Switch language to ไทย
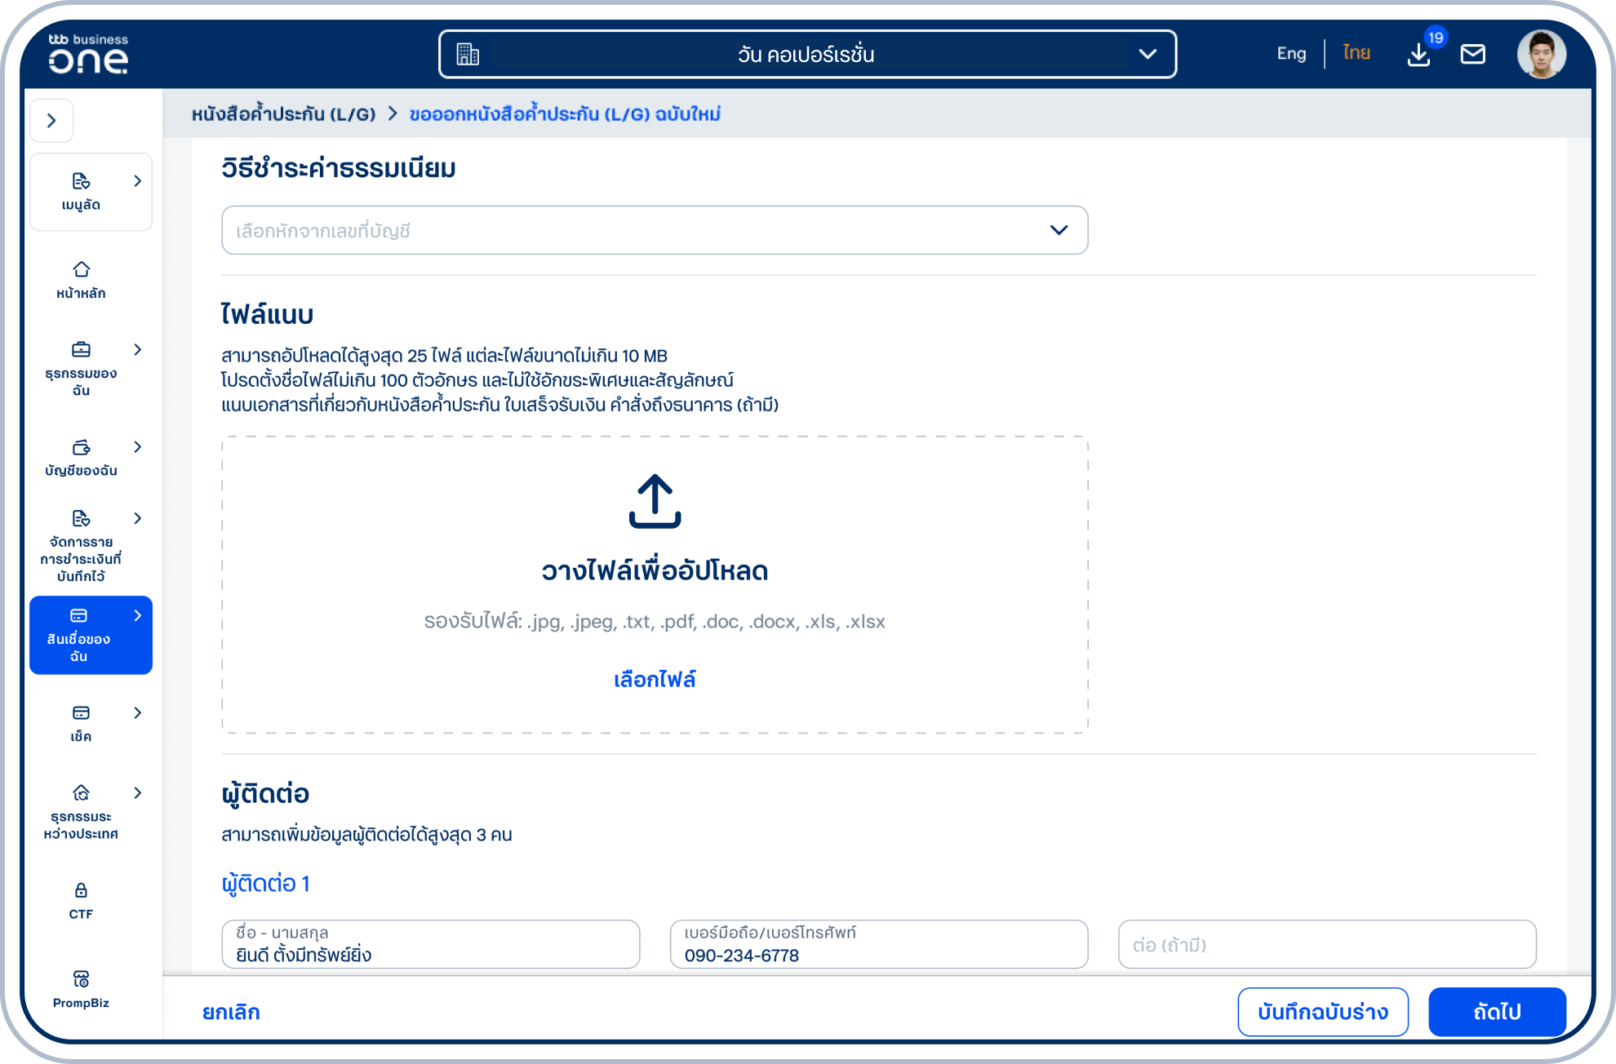Screen dimensions: 1616x1064 point(1356,54)
